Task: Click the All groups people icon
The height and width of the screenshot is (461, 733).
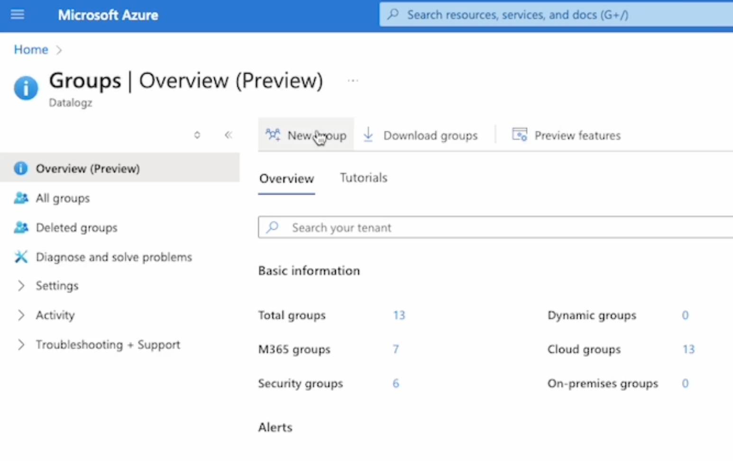Action: (x=21, y=198)
